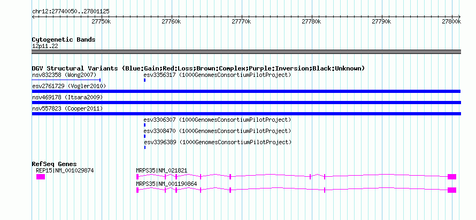Click the 27770k ruler tick label
This screenshot has width=476, height=220.
[241, 21]
